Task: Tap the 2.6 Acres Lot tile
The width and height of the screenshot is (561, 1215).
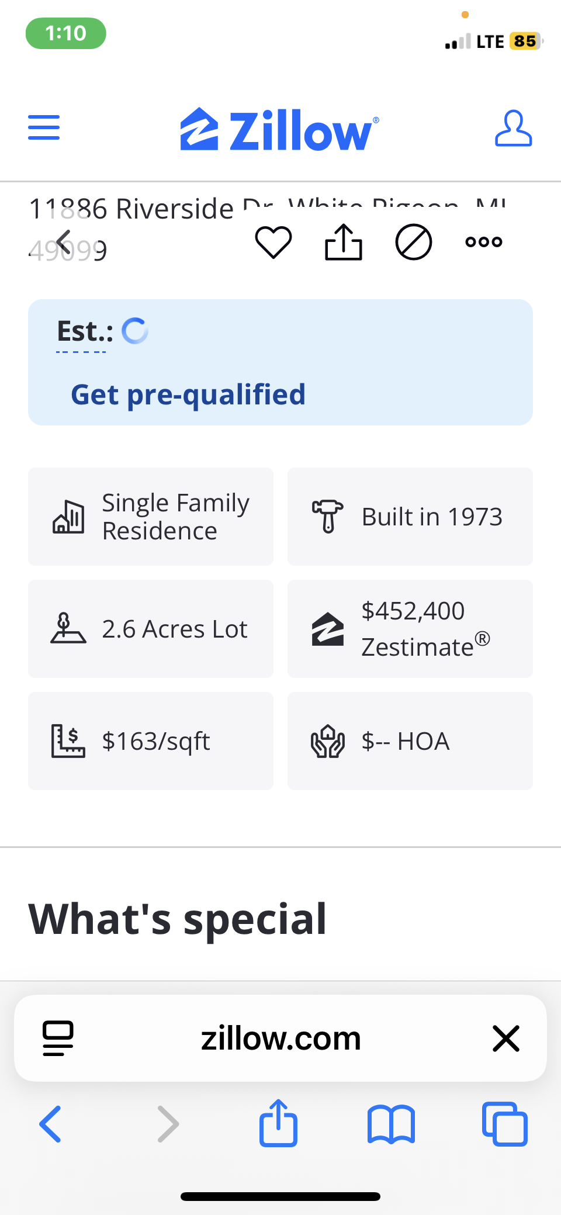Action: pos(151,629)
